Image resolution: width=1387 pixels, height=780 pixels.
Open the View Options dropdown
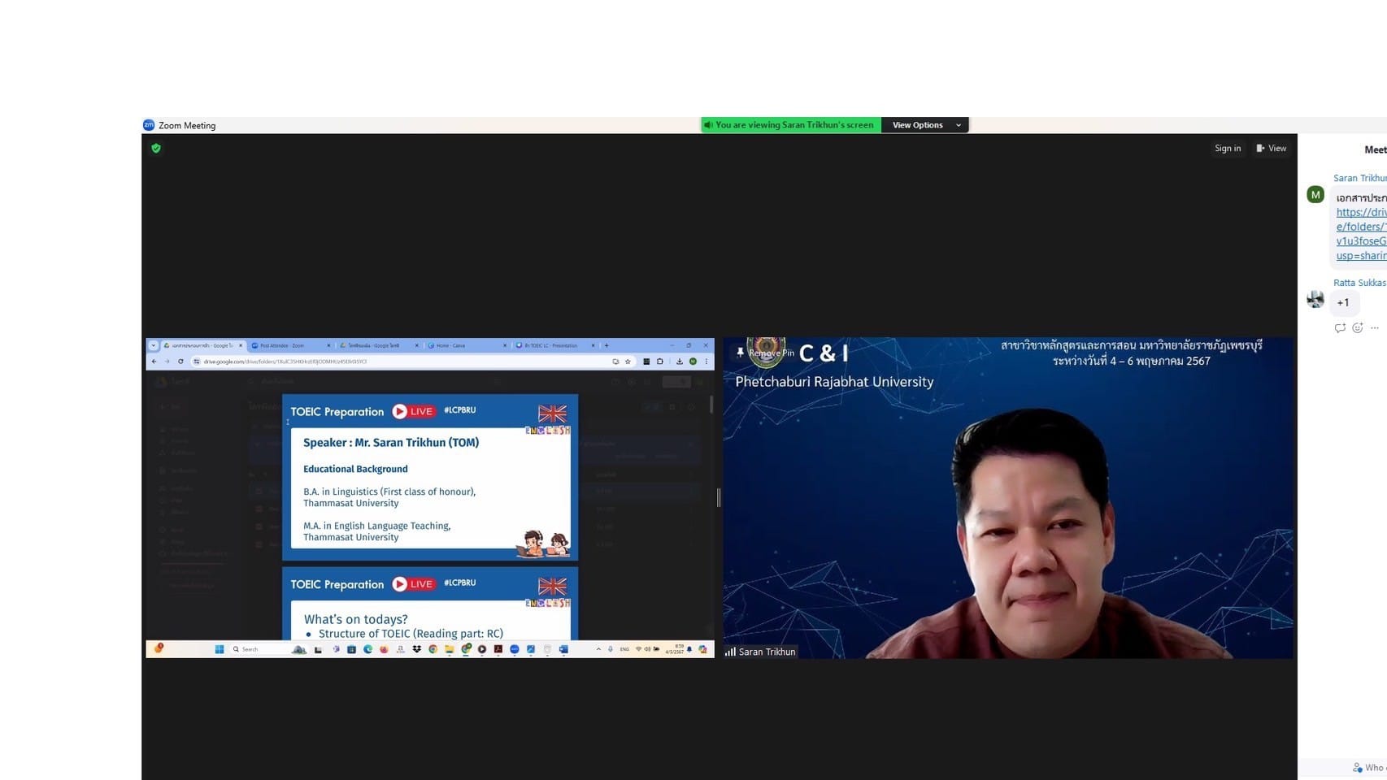(x=924, y=125)
